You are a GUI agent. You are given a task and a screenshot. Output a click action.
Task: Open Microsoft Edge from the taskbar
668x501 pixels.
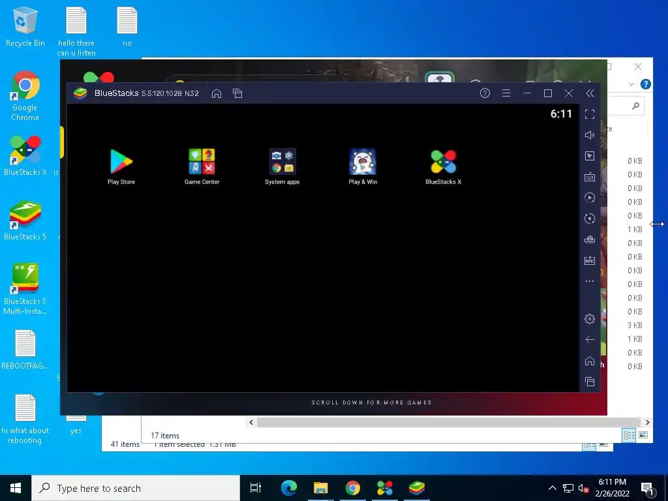click(x=288, y=488)
